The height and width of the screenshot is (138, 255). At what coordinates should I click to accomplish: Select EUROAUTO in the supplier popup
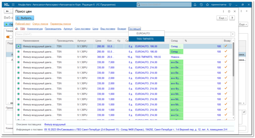tap(147, 34)
